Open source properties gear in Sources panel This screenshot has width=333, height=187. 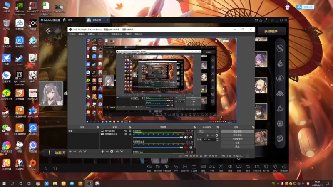112,151
